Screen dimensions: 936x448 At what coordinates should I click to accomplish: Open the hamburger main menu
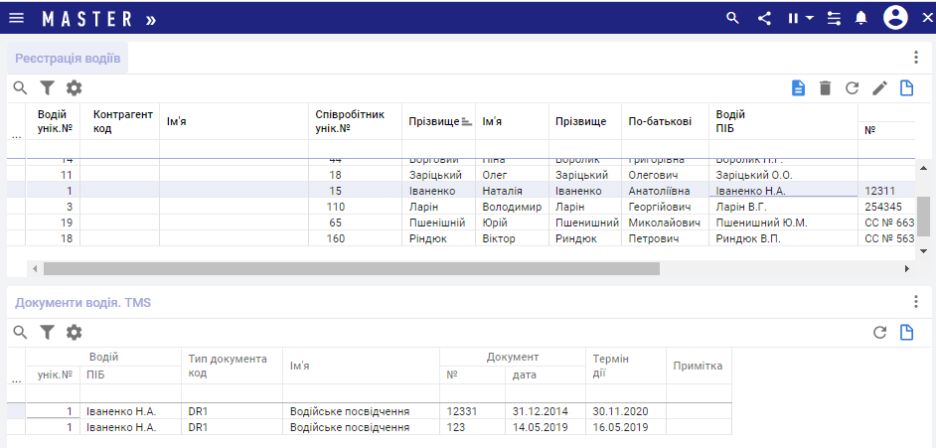click(x=17, y=18)
